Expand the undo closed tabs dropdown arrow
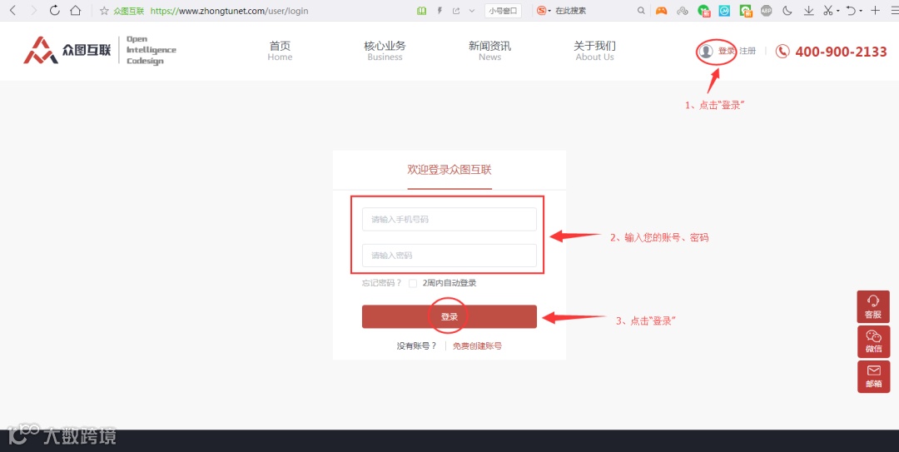The height and width of the screenshot is (452, 899). (861, 12)
